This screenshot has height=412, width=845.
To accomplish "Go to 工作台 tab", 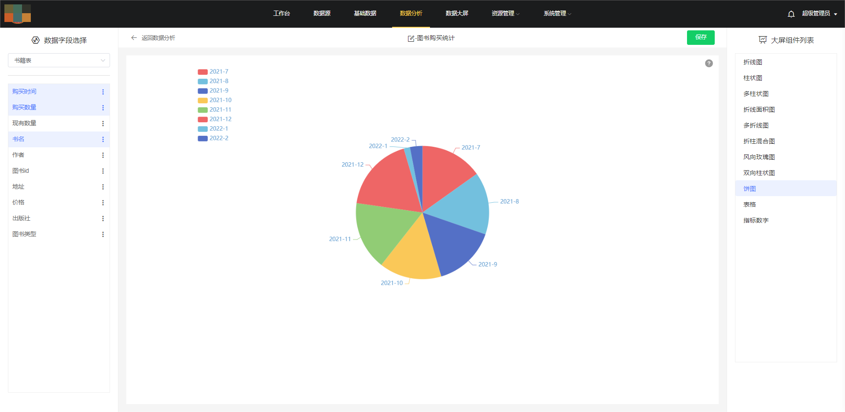I will click(282, 14).
